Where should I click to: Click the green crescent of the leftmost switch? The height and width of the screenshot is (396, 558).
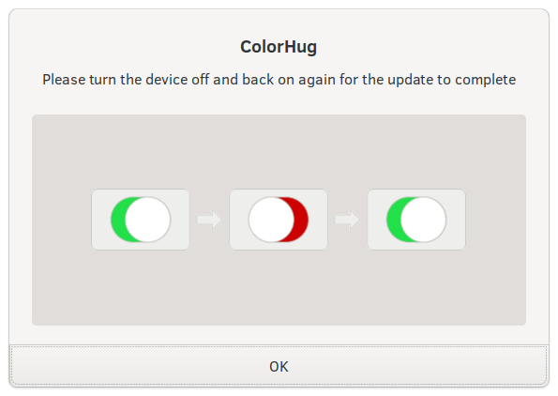click(x=118, y=220)
